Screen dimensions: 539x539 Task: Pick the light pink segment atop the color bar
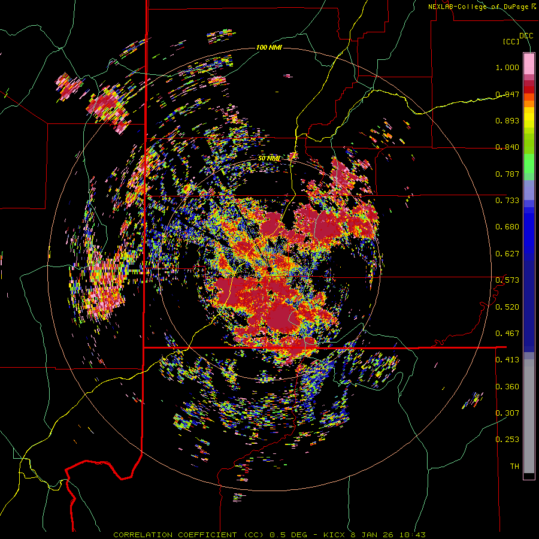click(x=529, y=63)
